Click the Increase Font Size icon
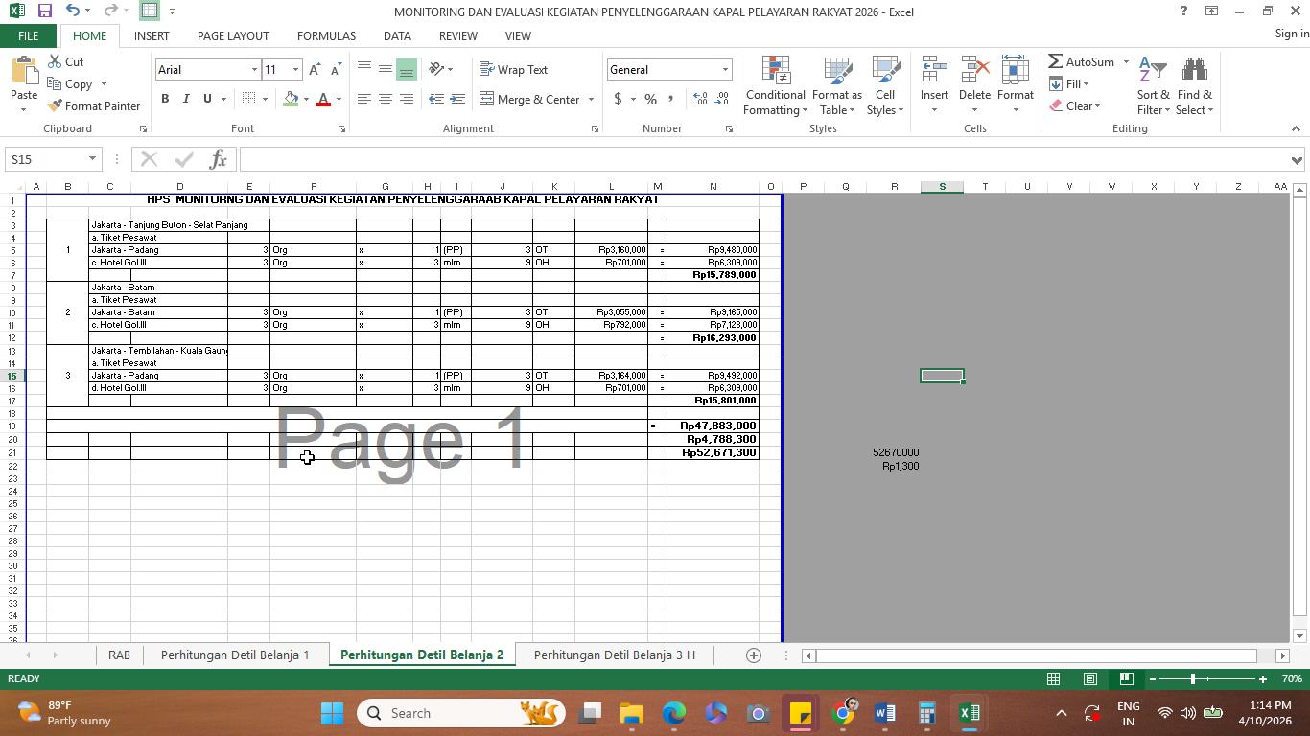The width and height of the screenshot is (1310, 736). click(x=315, y=70)
